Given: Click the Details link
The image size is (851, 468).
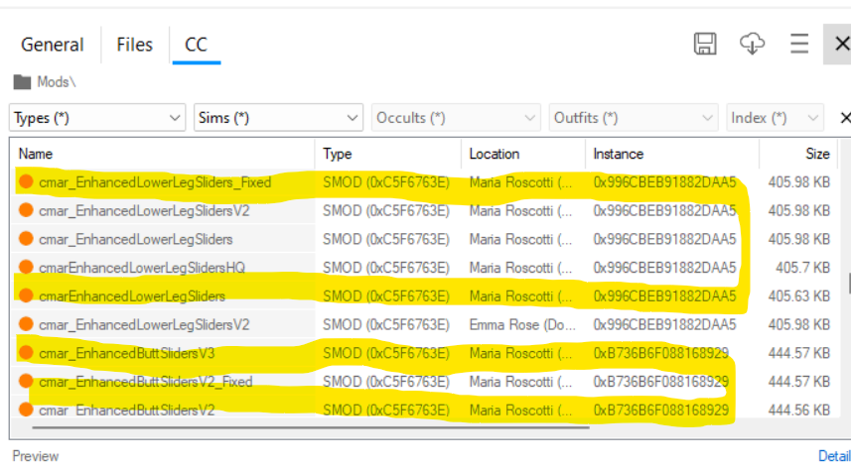Looking at the screenshot, I should (835, 456).
